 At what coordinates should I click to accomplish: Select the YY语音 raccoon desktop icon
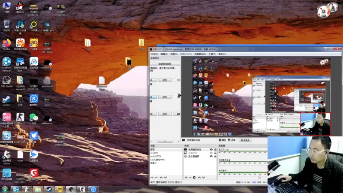(34, 45)
